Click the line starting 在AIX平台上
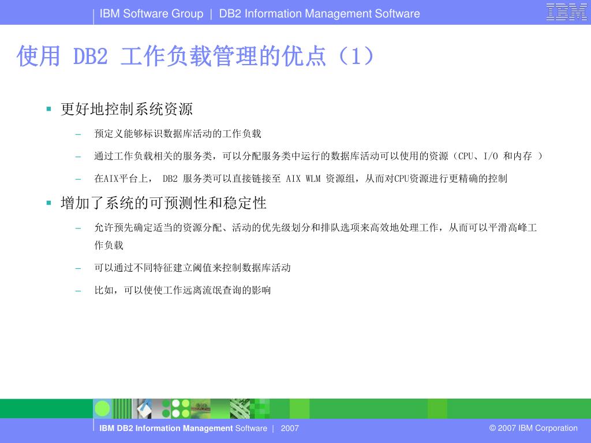 tap(301, 178)
